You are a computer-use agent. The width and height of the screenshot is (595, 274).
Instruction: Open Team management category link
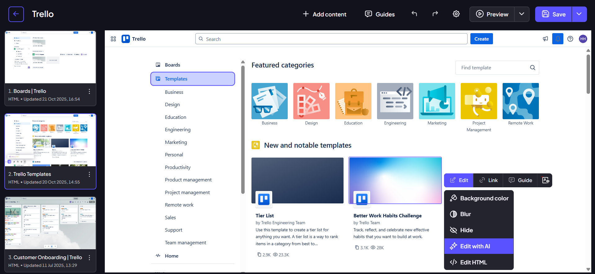coord(185,243)
